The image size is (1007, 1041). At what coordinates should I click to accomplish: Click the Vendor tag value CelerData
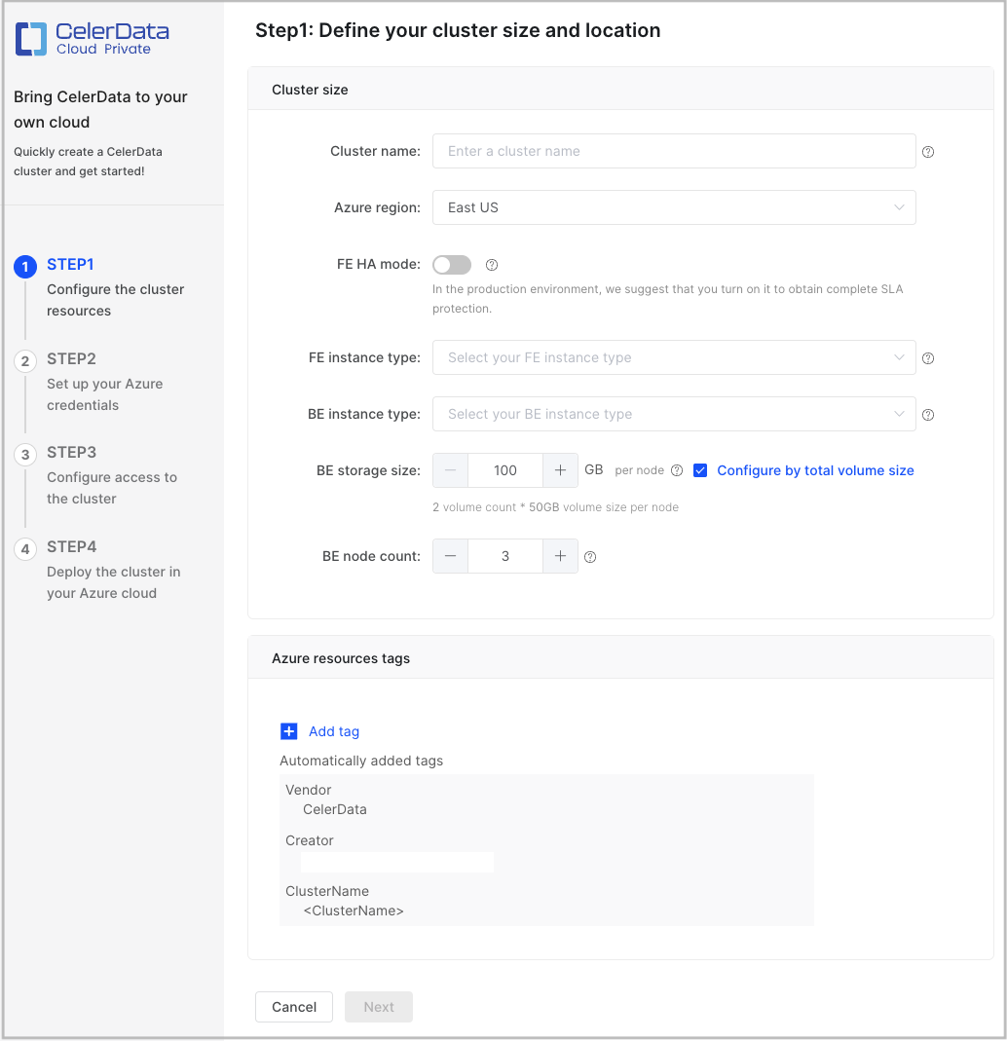click(335, 809)
